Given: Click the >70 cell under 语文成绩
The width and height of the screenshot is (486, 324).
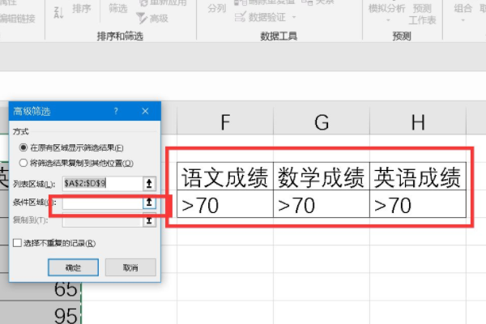Looking at the screenshot, I should point(225,203).
